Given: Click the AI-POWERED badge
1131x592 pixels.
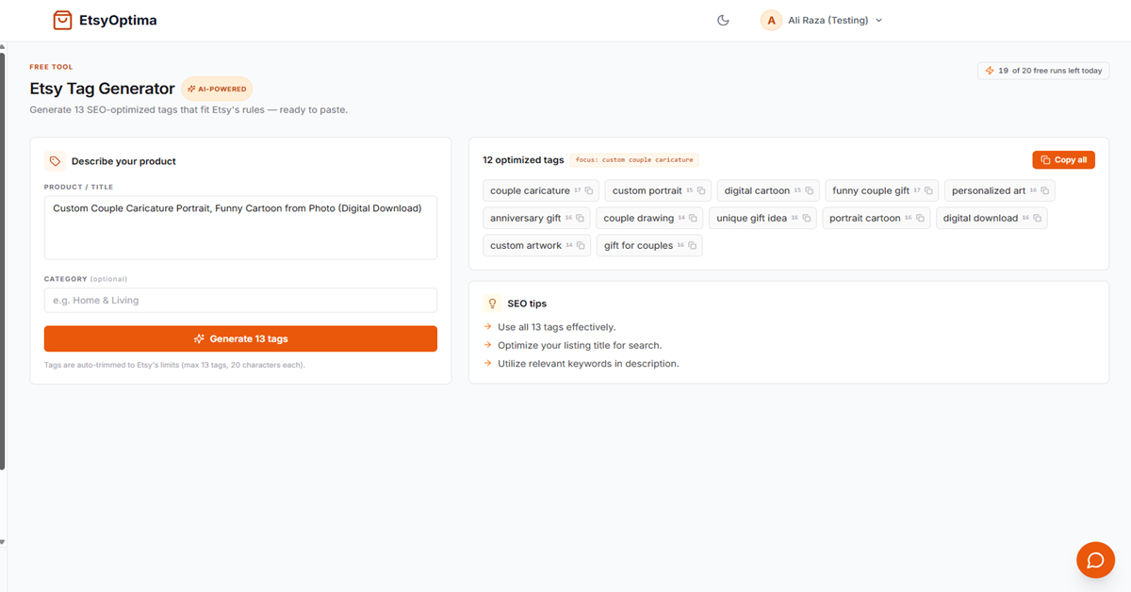Looking at the screenshot, I should [217, 89].
